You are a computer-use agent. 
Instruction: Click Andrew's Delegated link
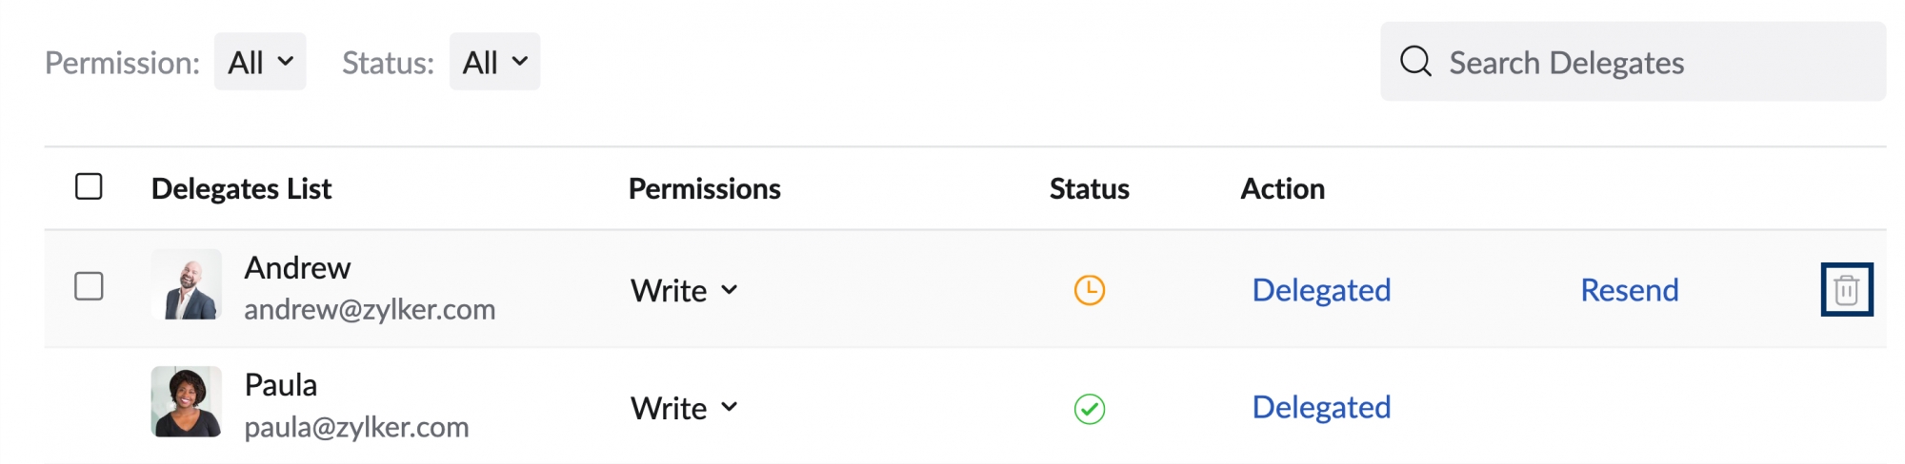[1321, 290]
